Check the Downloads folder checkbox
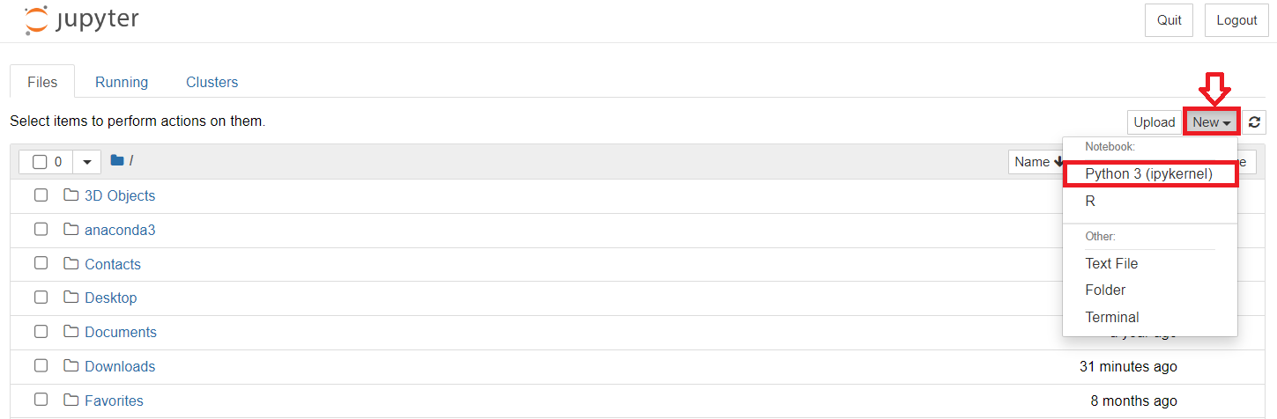This screenshot has width=1277, height=419. point(41,366)
